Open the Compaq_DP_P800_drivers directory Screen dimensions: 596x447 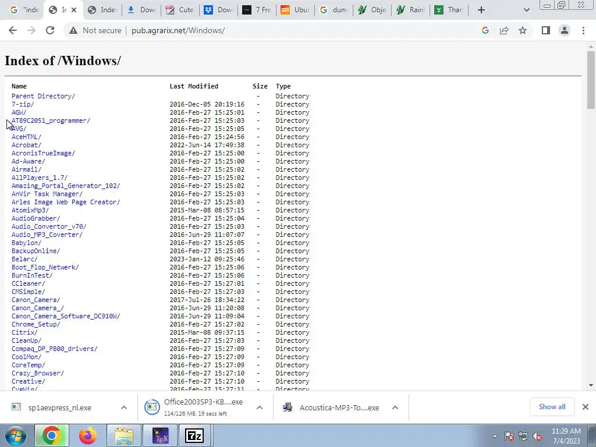click(54, 349)
